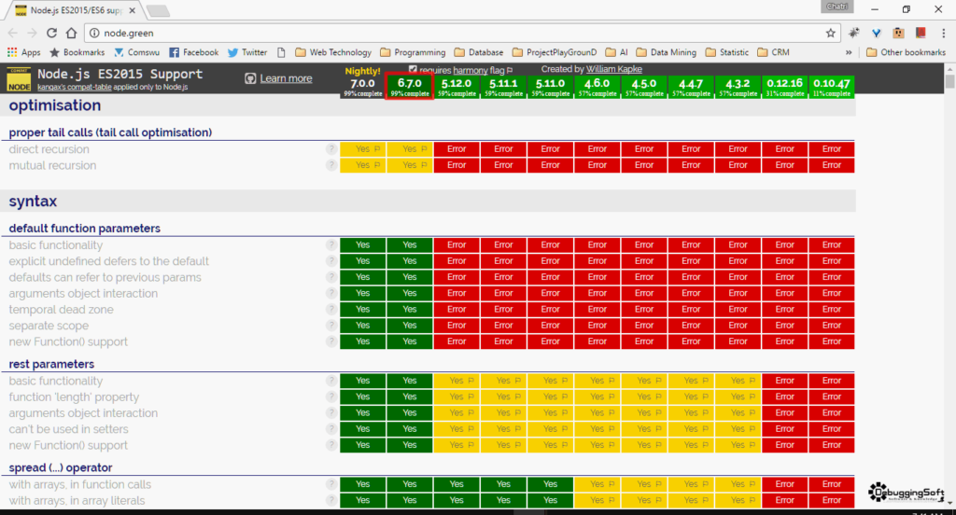
Task: Click the node.green address bar
Action: pos(460,33)
